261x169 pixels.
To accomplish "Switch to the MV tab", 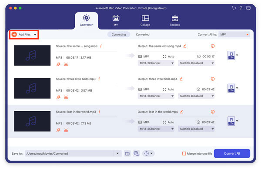I will coord(116,20).
